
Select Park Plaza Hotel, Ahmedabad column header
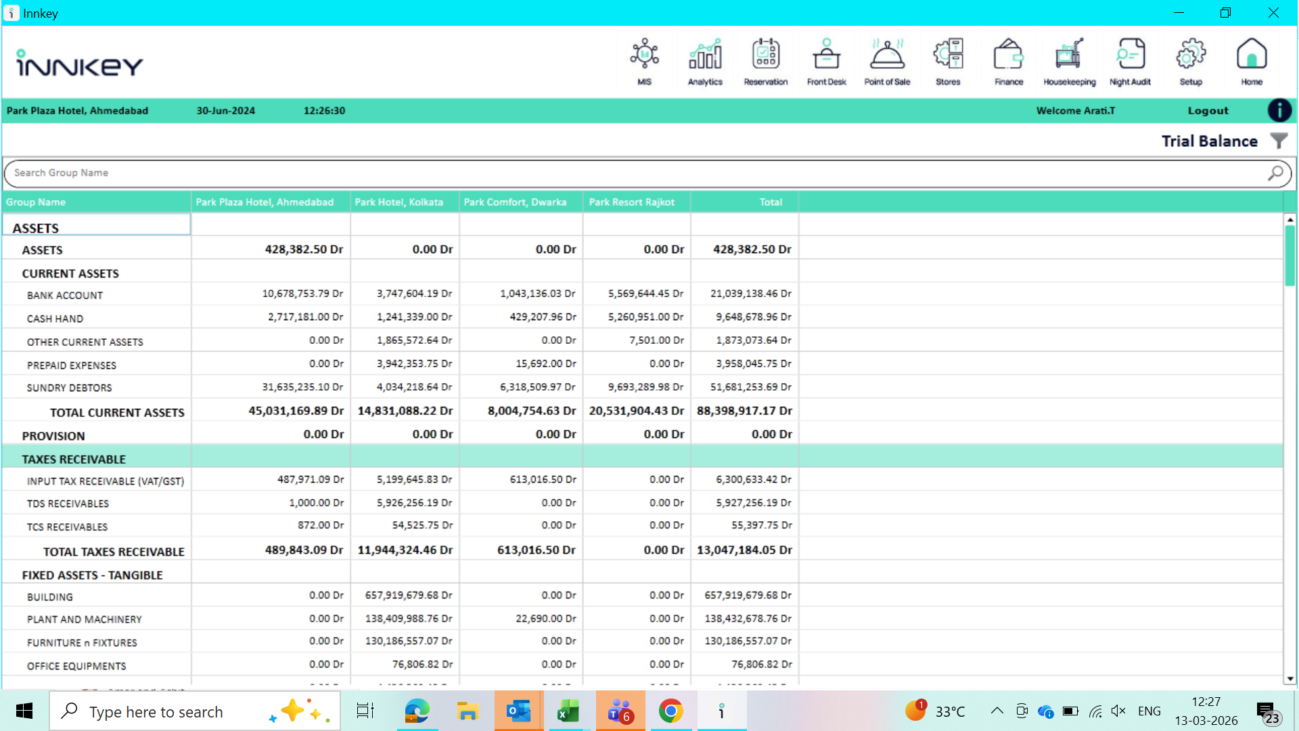(x=271, y=202)
